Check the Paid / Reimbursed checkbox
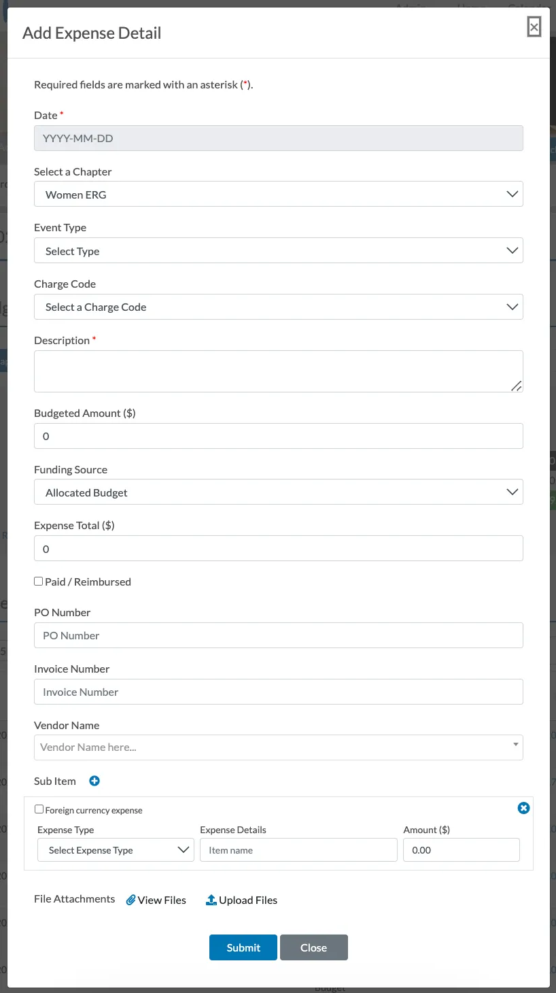Viewport: 556px width, 993px height. point(39,582)
